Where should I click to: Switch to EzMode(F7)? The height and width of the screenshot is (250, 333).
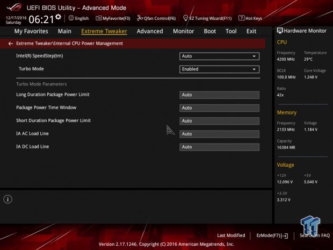pos(272,235)
